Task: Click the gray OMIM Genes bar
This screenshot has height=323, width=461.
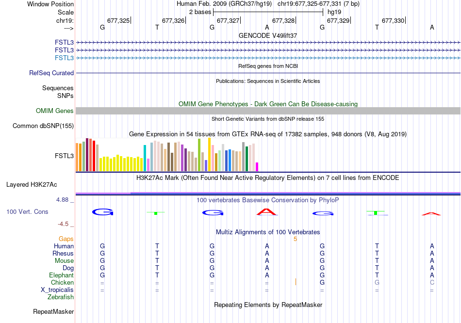Action: click(x=268, y=111)
